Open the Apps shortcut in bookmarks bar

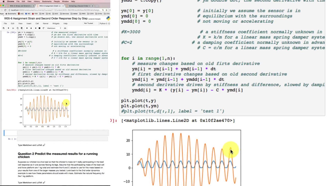click(2, 14)
